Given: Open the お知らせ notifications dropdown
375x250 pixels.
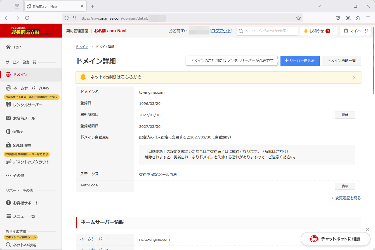Looking at the screenshot, I should coord(319,31).
